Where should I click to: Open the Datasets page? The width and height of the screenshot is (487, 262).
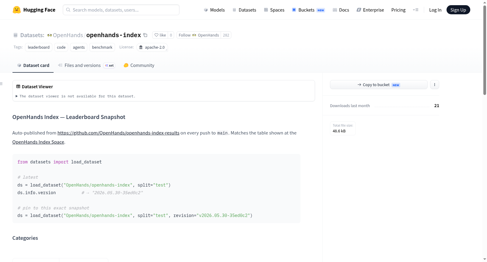244,10
